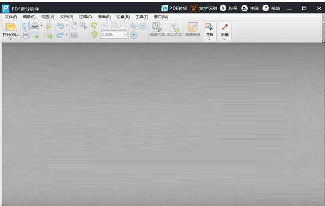Expand the 注释 dropdown arrow
Screen dimensions: 325x206
pos(210,39)
